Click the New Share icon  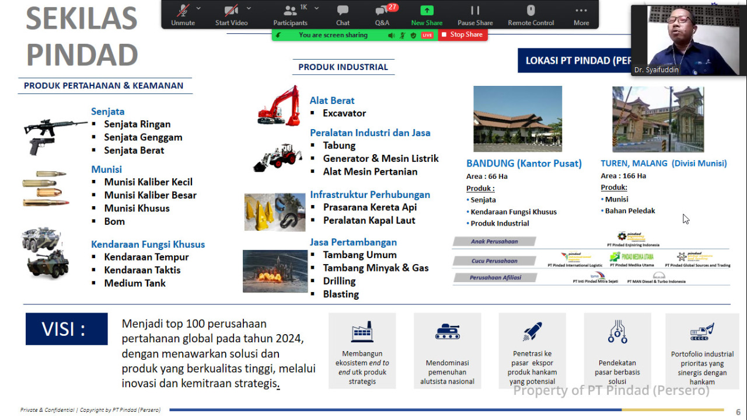point(427,14)
